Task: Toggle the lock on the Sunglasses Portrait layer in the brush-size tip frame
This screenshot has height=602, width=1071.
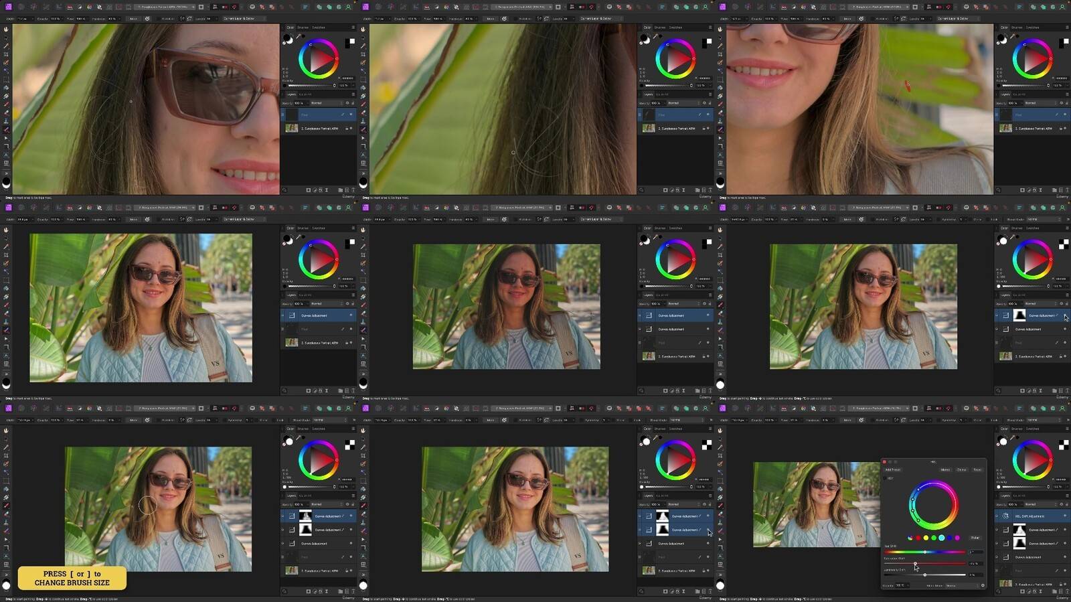Action: [346, 571]
